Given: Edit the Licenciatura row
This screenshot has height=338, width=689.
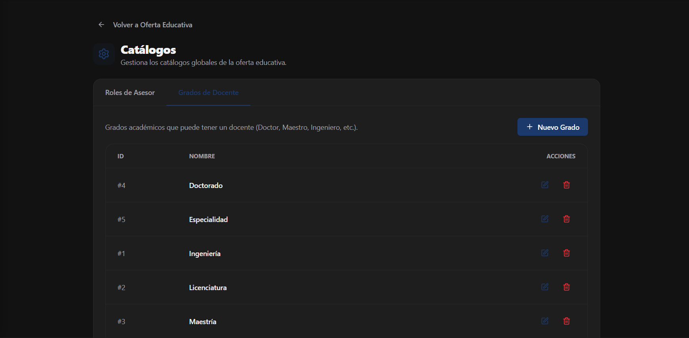Looking at the screenshot, I should [545, 287].
